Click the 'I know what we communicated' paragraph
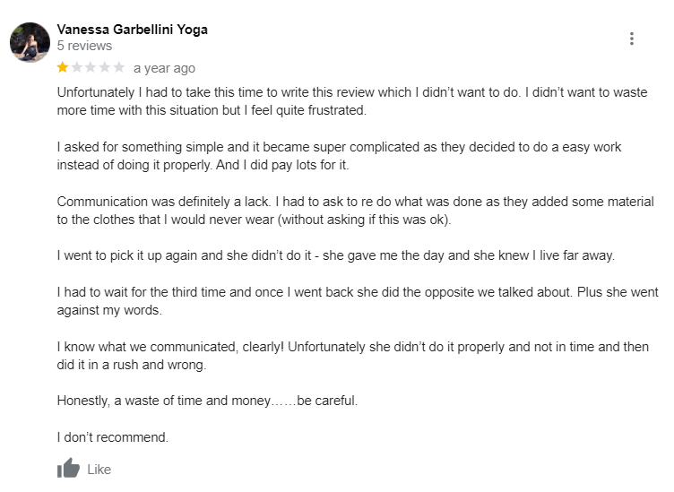 pyautogui.click(x=353, y=356)
